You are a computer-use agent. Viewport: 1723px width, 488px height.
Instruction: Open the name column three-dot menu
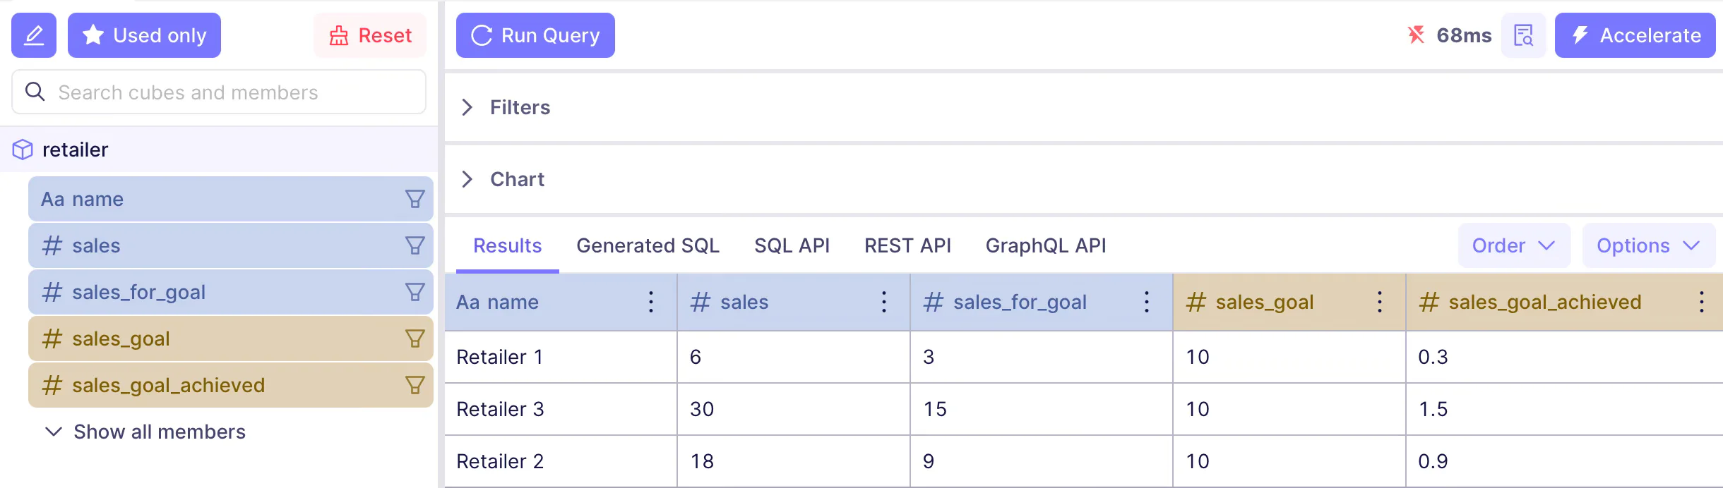(x=650, y=302)
